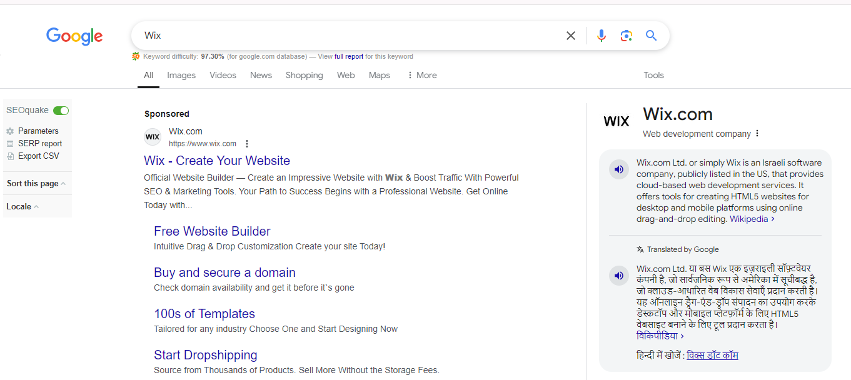Switch to the Images tab
This screenshot has width=851, height=380.
point(181,75)
